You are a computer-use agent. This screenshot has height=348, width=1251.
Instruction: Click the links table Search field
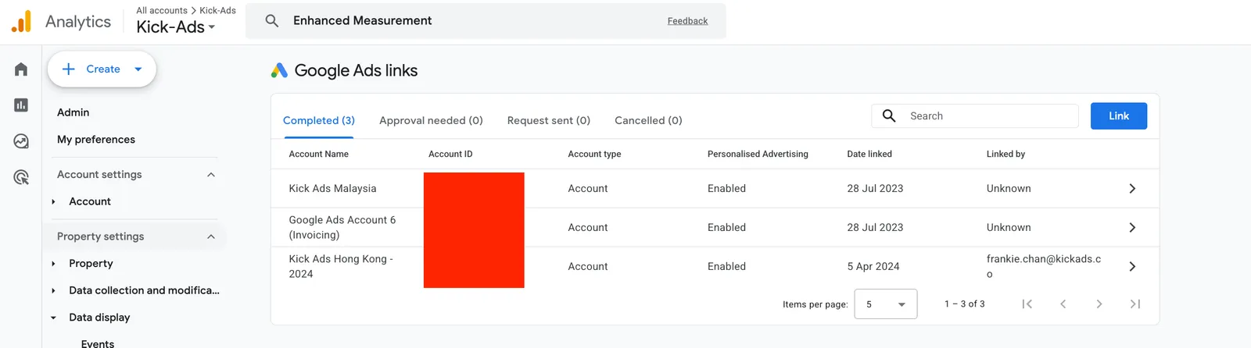[x=975, y=115]
